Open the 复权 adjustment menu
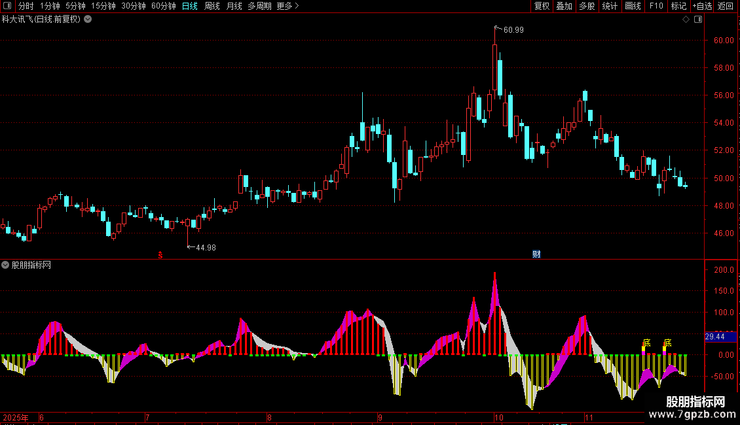The width and height of the screenshot is (740, 425). pyautogui.click(x=542, y=6)
